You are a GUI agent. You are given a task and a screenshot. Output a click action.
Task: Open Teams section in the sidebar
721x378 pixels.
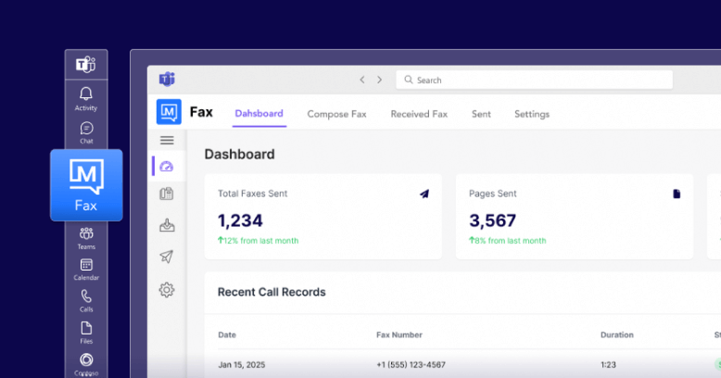[86, 238]
